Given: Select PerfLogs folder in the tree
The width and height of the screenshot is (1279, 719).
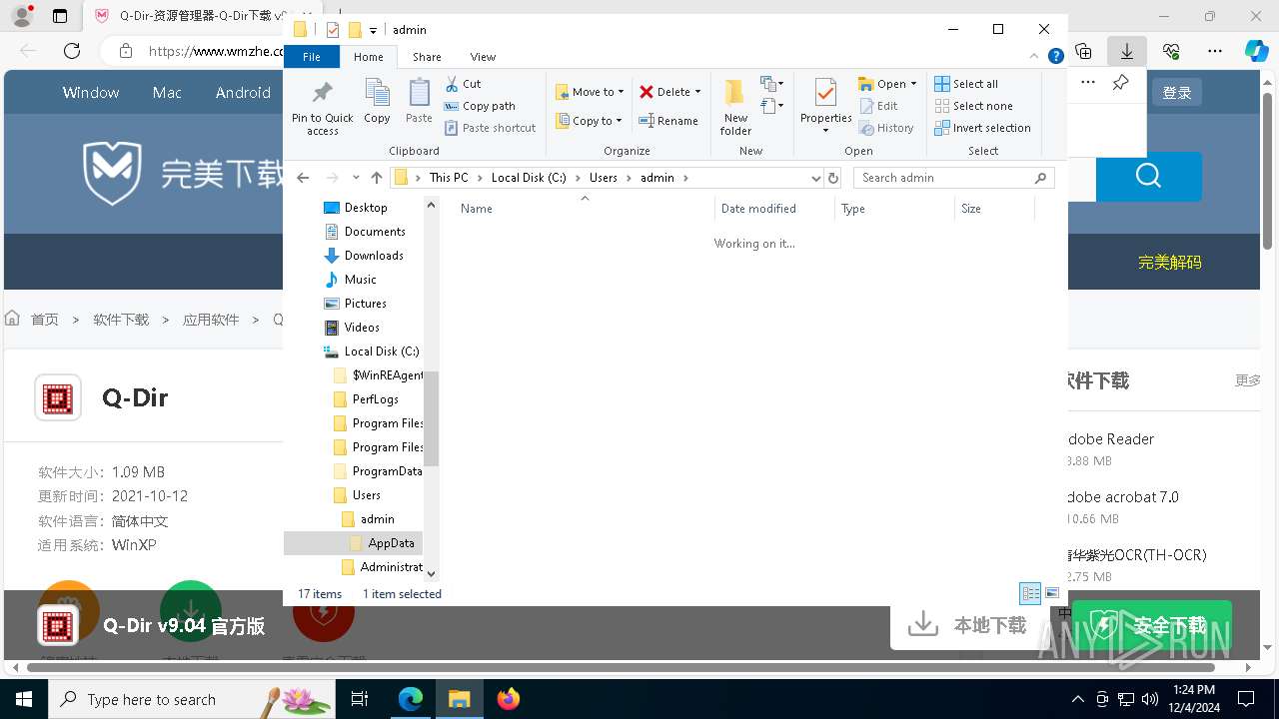Looking at the screenshot, I should coord(367,399).
